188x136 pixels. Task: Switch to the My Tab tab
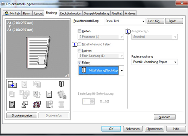click(12, 13)
